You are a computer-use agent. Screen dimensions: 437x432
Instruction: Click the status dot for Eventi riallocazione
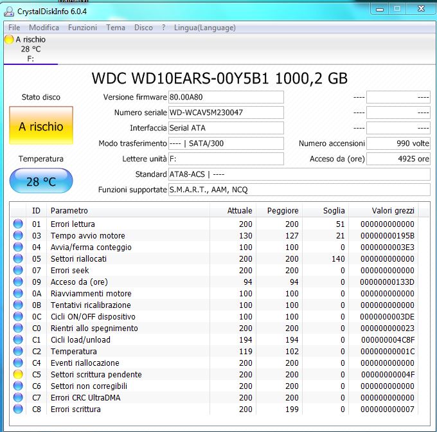pos(18,363)
